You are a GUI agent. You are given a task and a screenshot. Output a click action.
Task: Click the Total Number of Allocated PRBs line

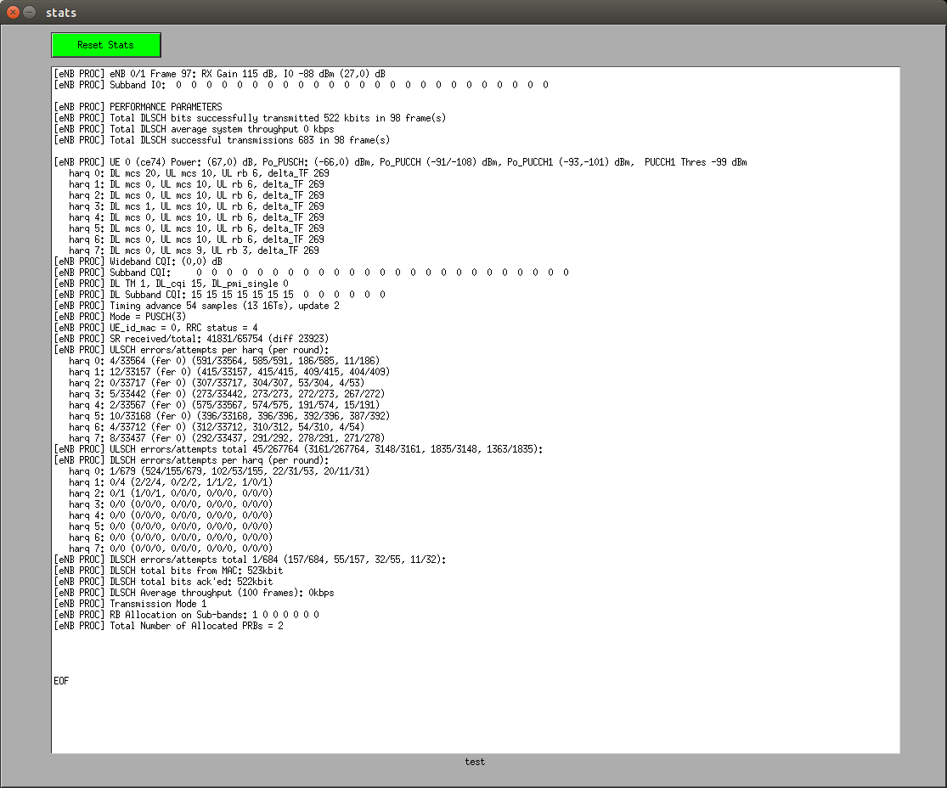click(168, 626)
